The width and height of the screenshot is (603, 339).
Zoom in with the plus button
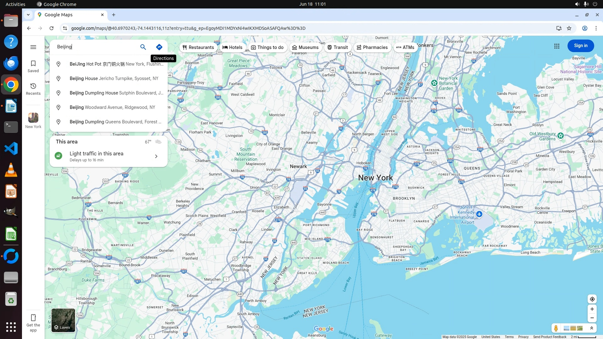coord(592,309)
